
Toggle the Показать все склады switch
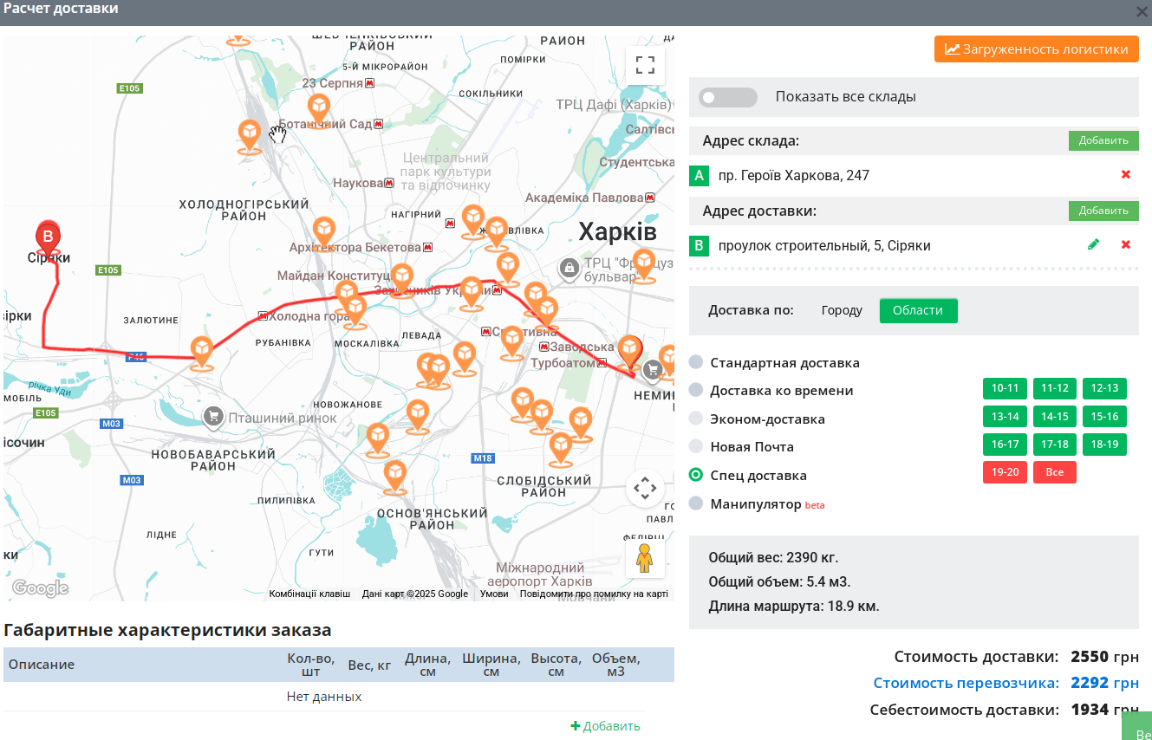click(728, 97)
